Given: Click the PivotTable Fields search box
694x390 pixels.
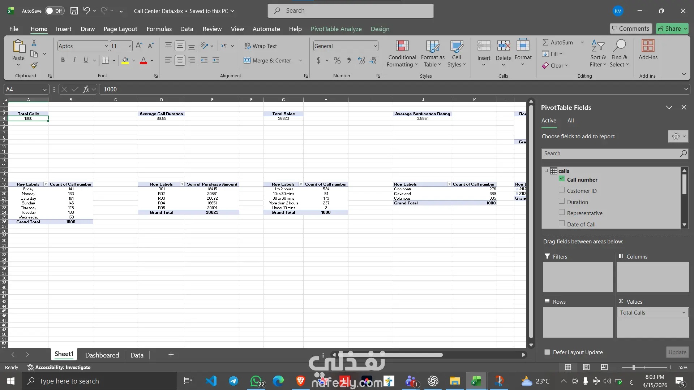Looking at the screenshot, I should [x=610, y=153].
